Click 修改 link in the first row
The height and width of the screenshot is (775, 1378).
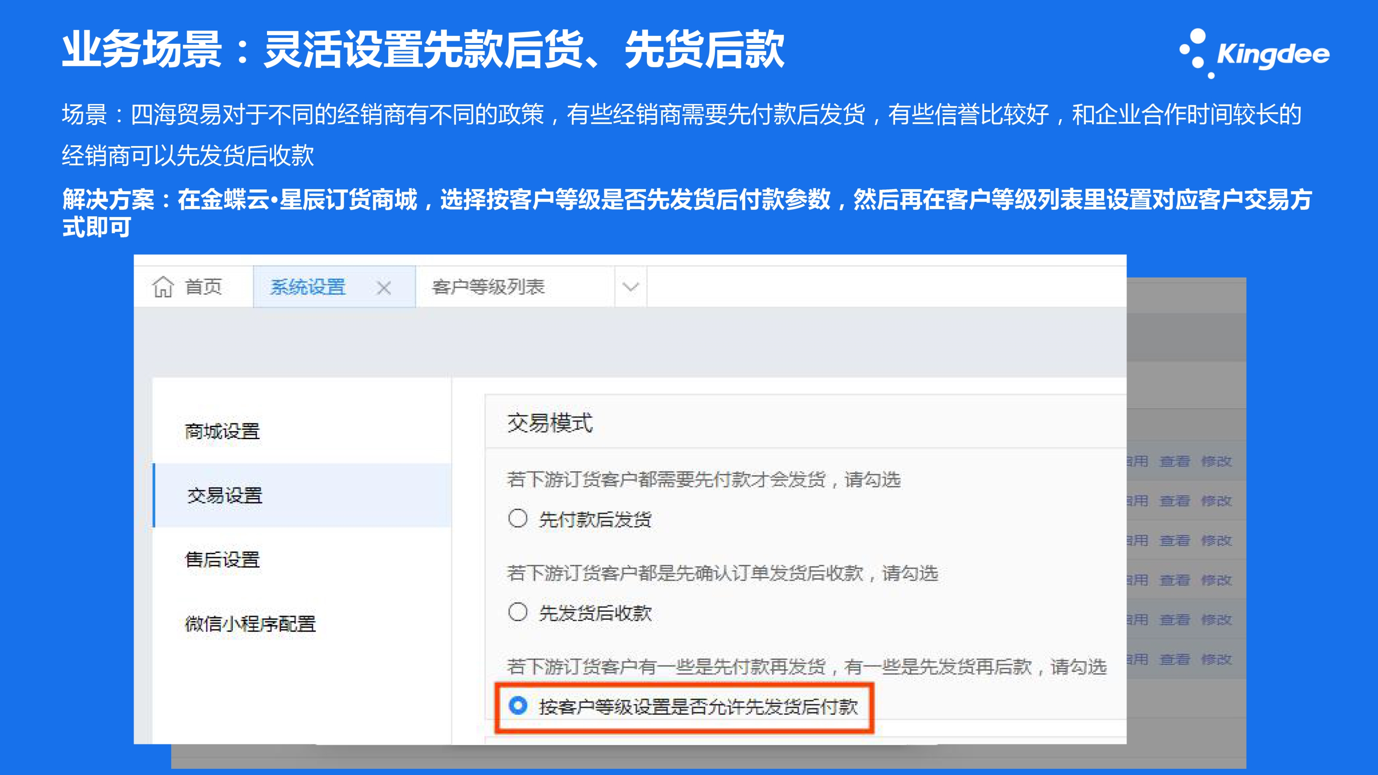coord(1216,461)
